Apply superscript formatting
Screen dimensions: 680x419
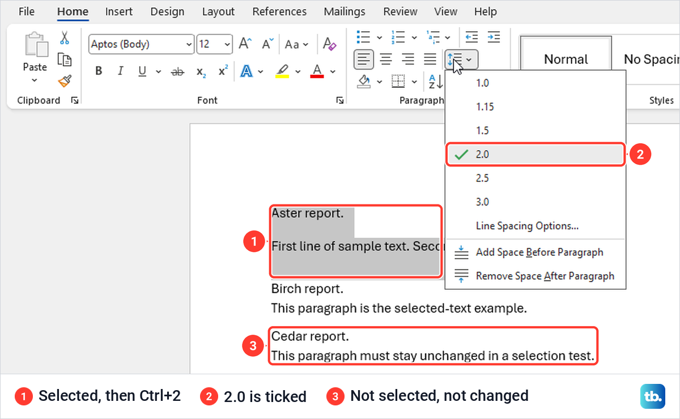click(223, 71)
